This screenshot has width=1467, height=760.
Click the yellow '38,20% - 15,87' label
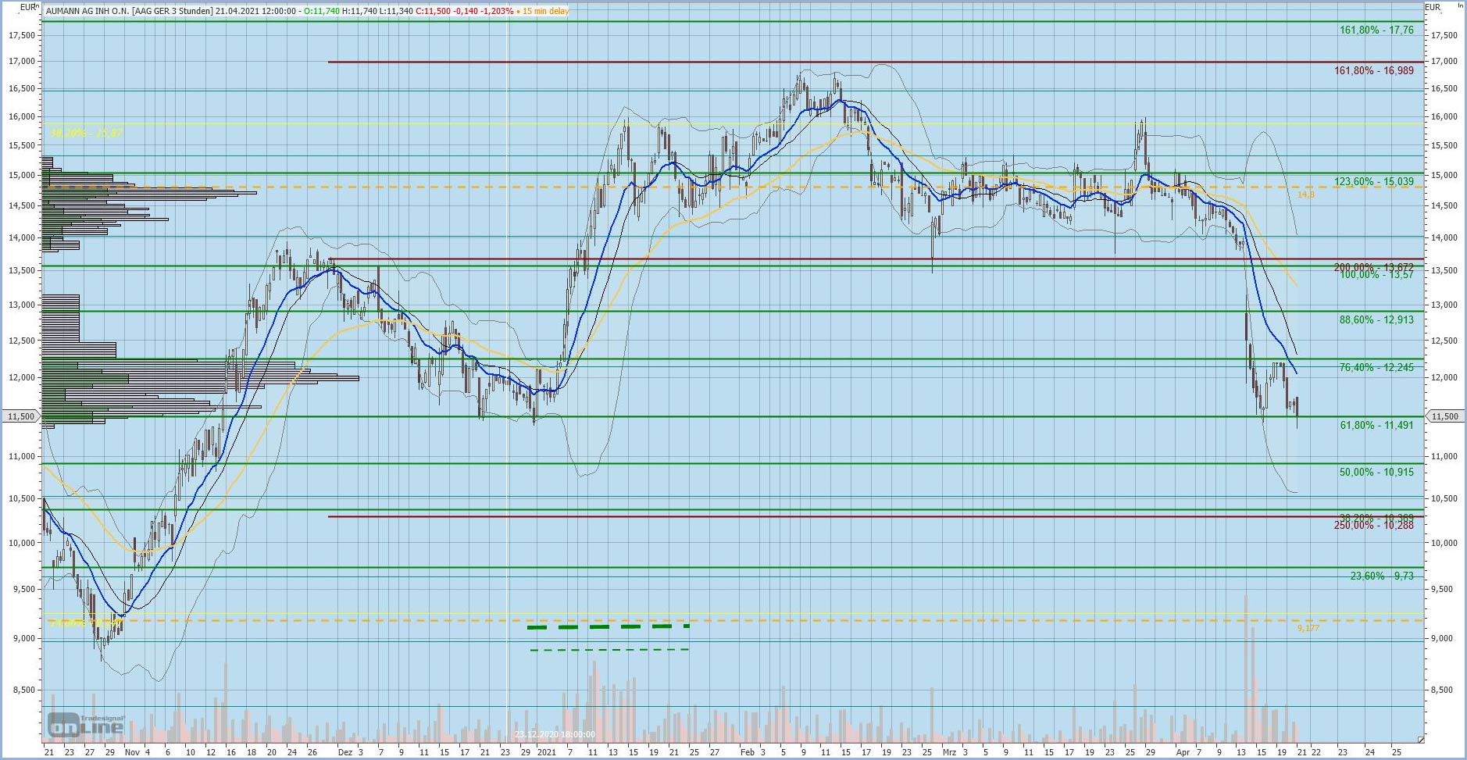(87, 134)
